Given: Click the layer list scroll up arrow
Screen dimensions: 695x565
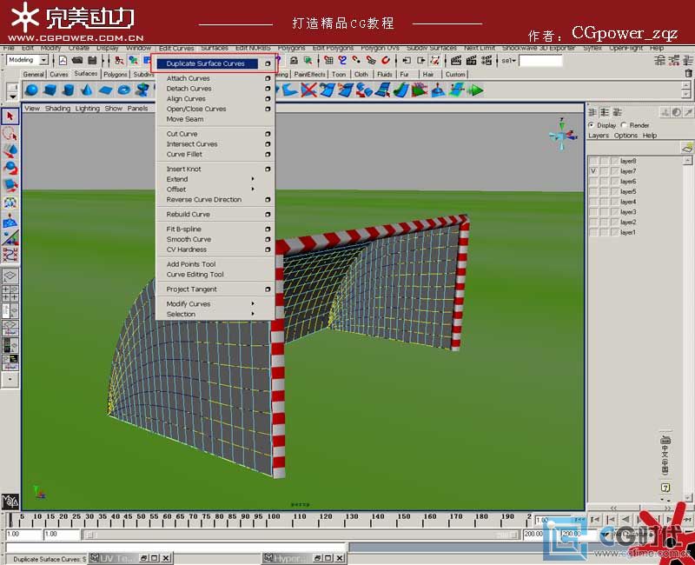Looking at the screenshot, I should pyautogui.click(x=687, y=160).
